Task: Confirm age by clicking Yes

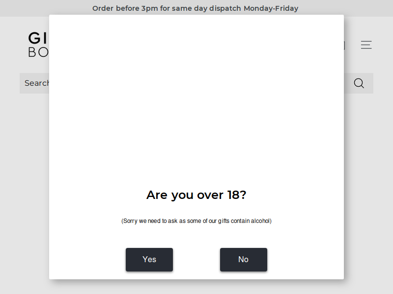Action: (149, 260)
